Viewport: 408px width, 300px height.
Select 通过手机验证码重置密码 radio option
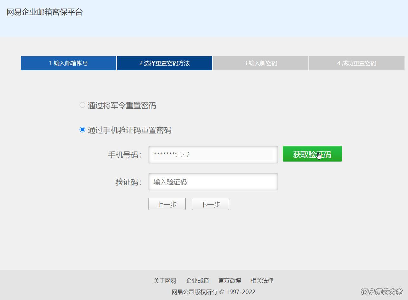pyautogui.click(x=82, y=130)
